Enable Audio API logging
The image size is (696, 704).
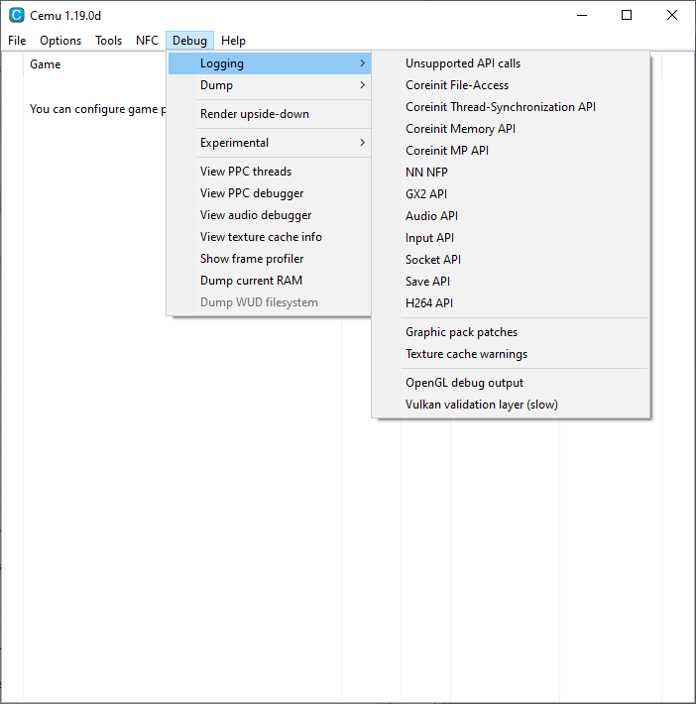click(511, 216)
